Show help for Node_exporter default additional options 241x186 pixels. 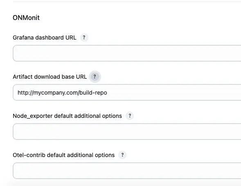click(x=130, y=116)
